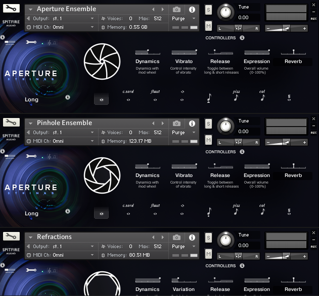Mute the Aperture Ensemble instrument
The width and height of the screenshot is (319, 296).
208,26
